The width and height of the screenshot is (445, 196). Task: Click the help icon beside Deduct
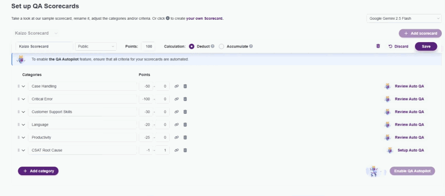(x=213, y=46)
